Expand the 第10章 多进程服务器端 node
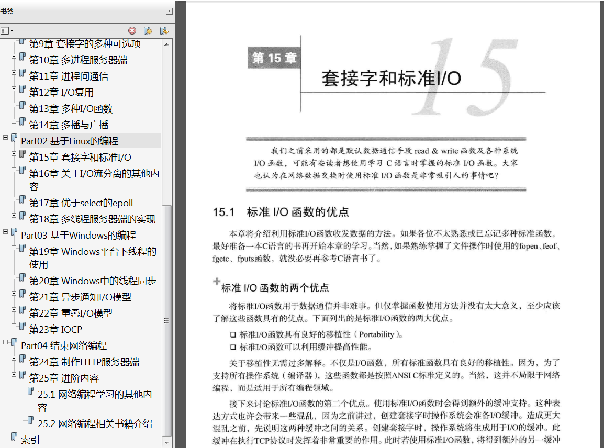Image resolution: width=604 pixels, height=448 pixels. [x=14, y=56]
